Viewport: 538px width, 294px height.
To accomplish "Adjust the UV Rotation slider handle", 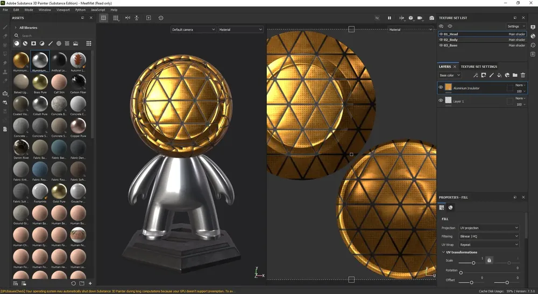I will click(461, 273).
